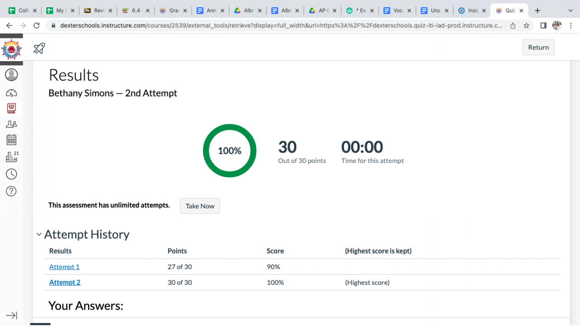Open the Calendar icon in sidebar
This screenshot has width=580, height=326.
11,140
